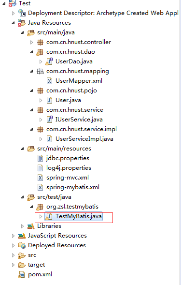Collapse the src/main/resources folder
Viewport: 181px width, 285px height.
point(22,149)
